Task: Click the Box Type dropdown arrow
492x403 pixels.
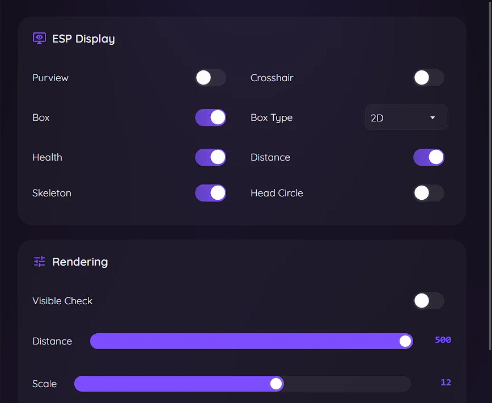Action: coord(432,117)
